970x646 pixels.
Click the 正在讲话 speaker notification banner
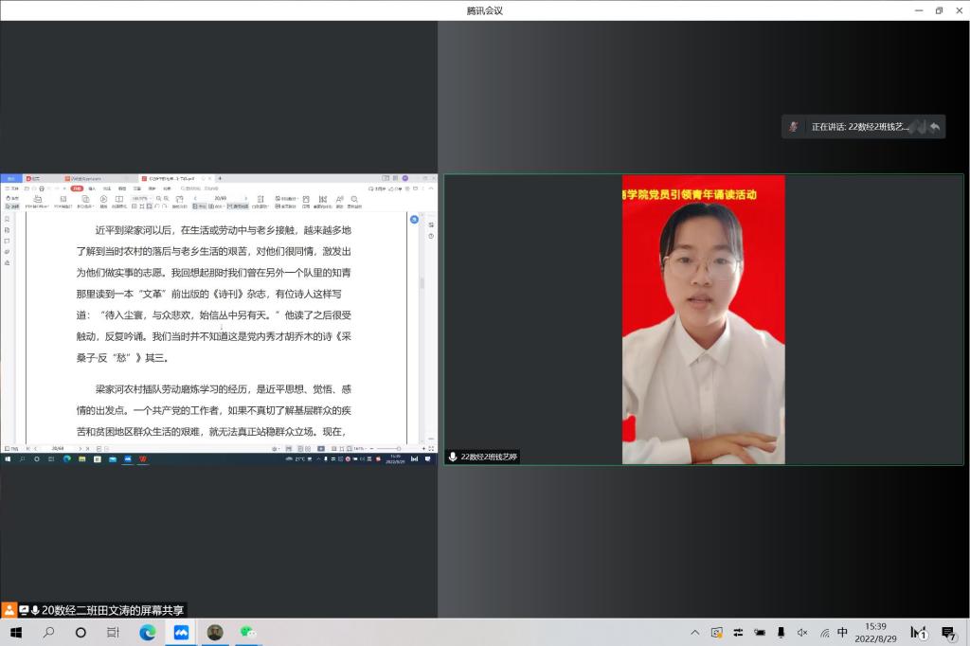pos(857,127)
